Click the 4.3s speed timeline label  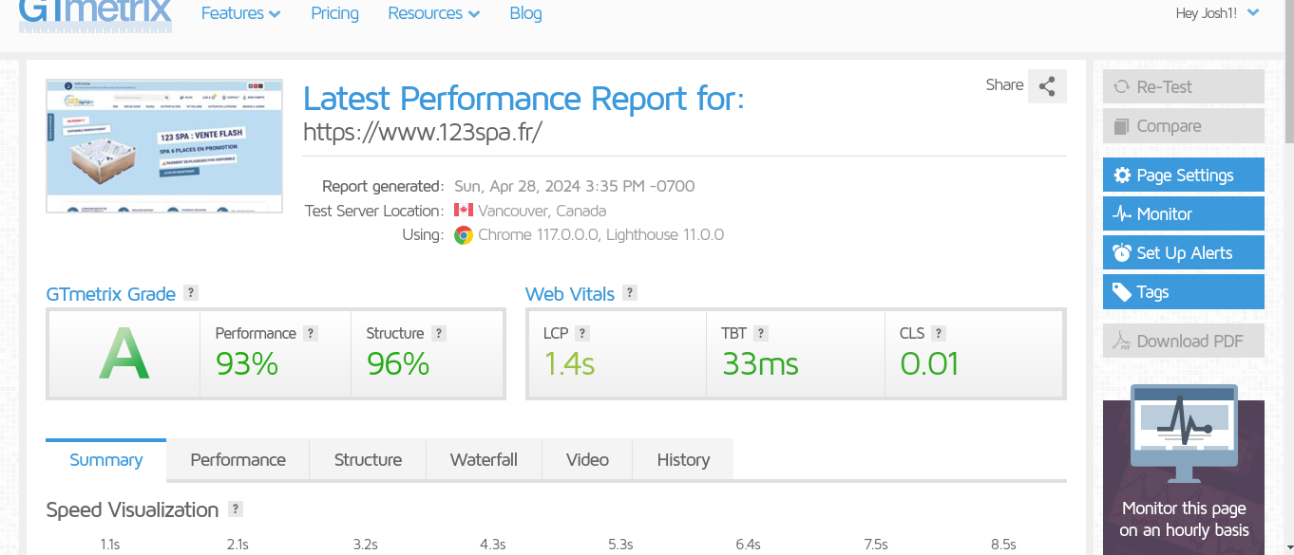pyautogui.click(x=492, y=545)
